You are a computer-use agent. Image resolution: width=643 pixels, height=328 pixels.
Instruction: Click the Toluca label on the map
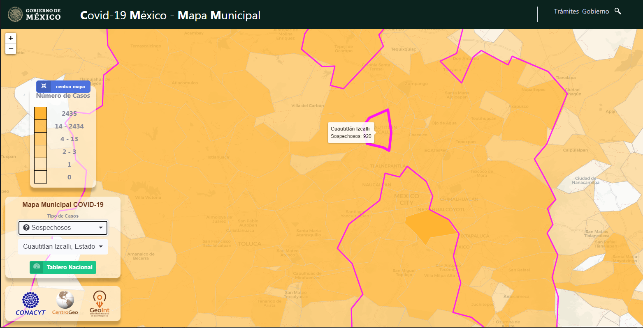click(x=249, y=244)
